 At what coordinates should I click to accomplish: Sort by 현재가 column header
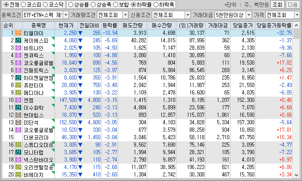point(66,25)
